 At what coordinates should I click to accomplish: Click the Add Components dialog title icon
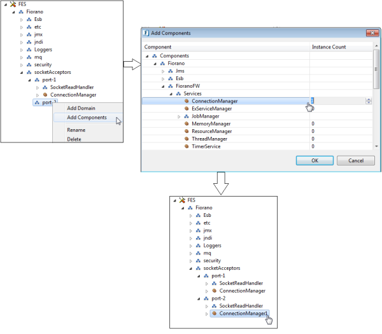tap(147, 33)
